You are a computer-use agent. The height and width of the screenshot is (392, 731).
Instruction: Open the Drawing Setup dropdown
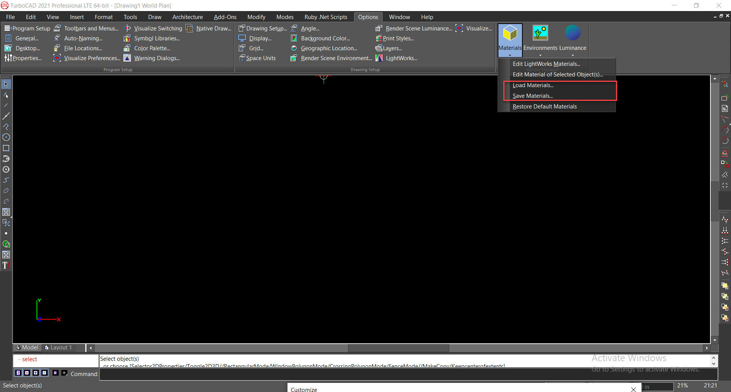click(x=262, y=29)
